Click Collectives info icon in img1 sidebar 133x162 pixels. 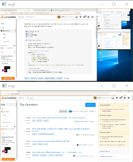point(15,126)
